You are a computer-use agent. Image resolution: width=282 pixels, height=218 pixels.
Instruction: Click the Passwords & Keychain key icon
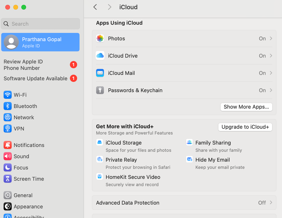pos(100,90)
